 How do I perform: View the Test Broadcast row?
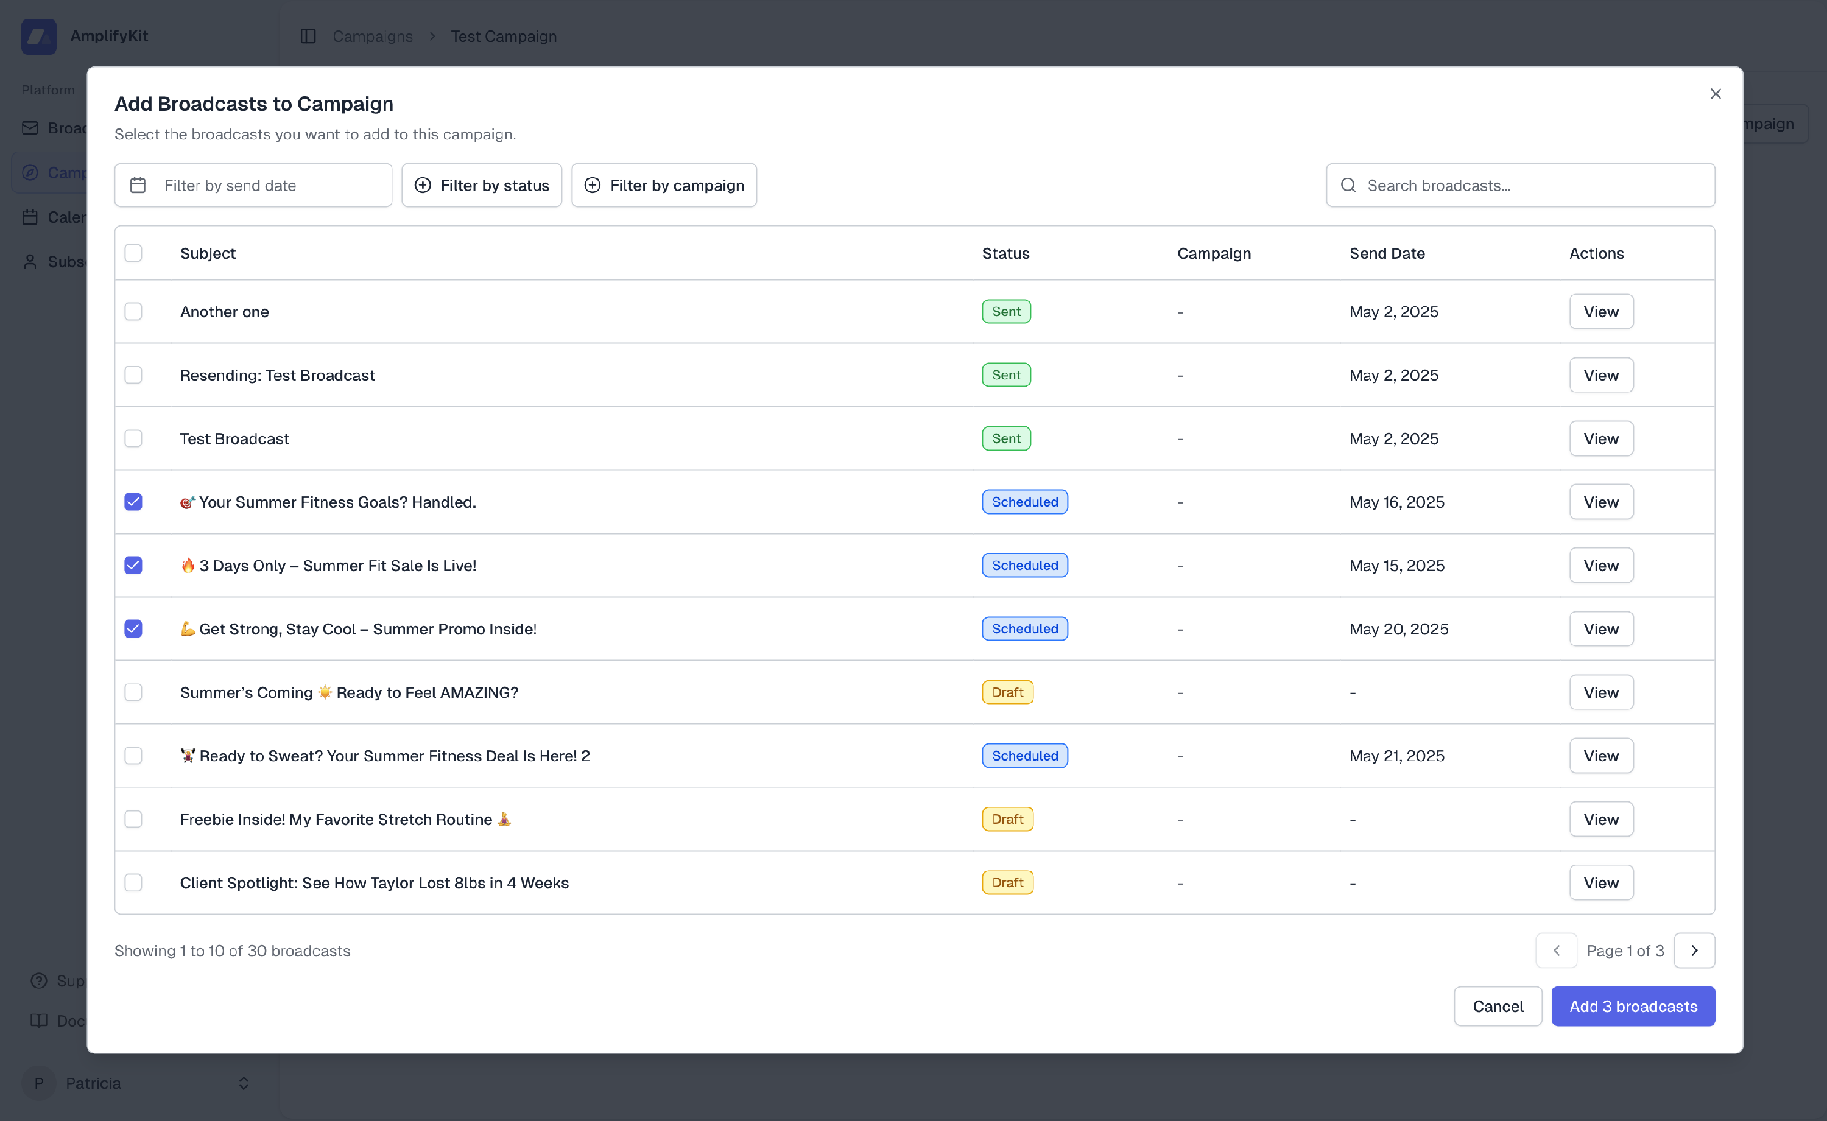click(x=1601, y=439)
